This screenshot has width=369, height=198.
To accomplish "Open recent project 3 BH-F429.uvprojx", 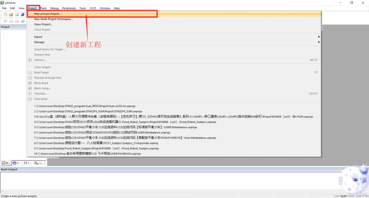I will pyautogui.click(x=174, y=117).
